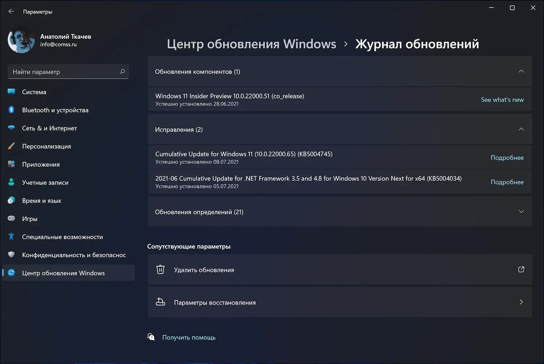Navigate to Приложения
Image resolution: width=544 pixels, height=364 pixels.
[x=68, y=164]
